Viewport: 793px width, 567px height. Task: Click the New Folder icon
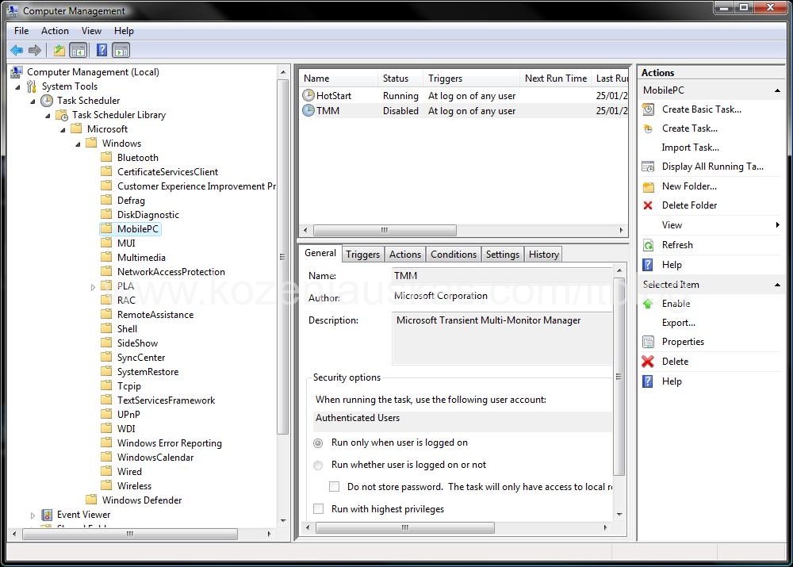point(648,186)
